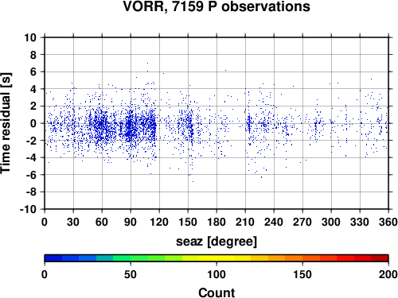Viewport: 398px width, 298px height.
Task: Click the y-axis tick label 10
Action: pos(30,37)
